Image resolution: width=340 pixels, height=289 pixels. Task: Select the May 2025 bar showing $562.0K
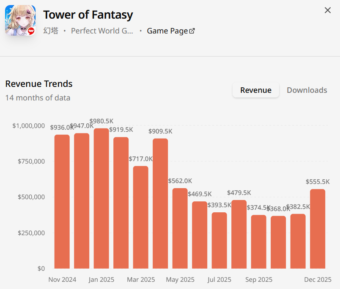180,228
